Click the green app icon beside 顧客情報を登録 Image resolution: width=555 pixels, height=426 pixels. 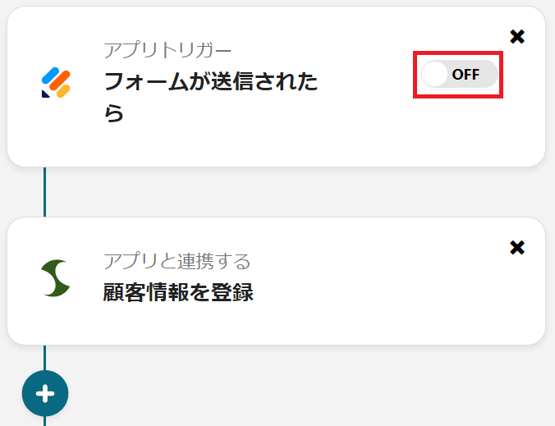click(56, 278)
